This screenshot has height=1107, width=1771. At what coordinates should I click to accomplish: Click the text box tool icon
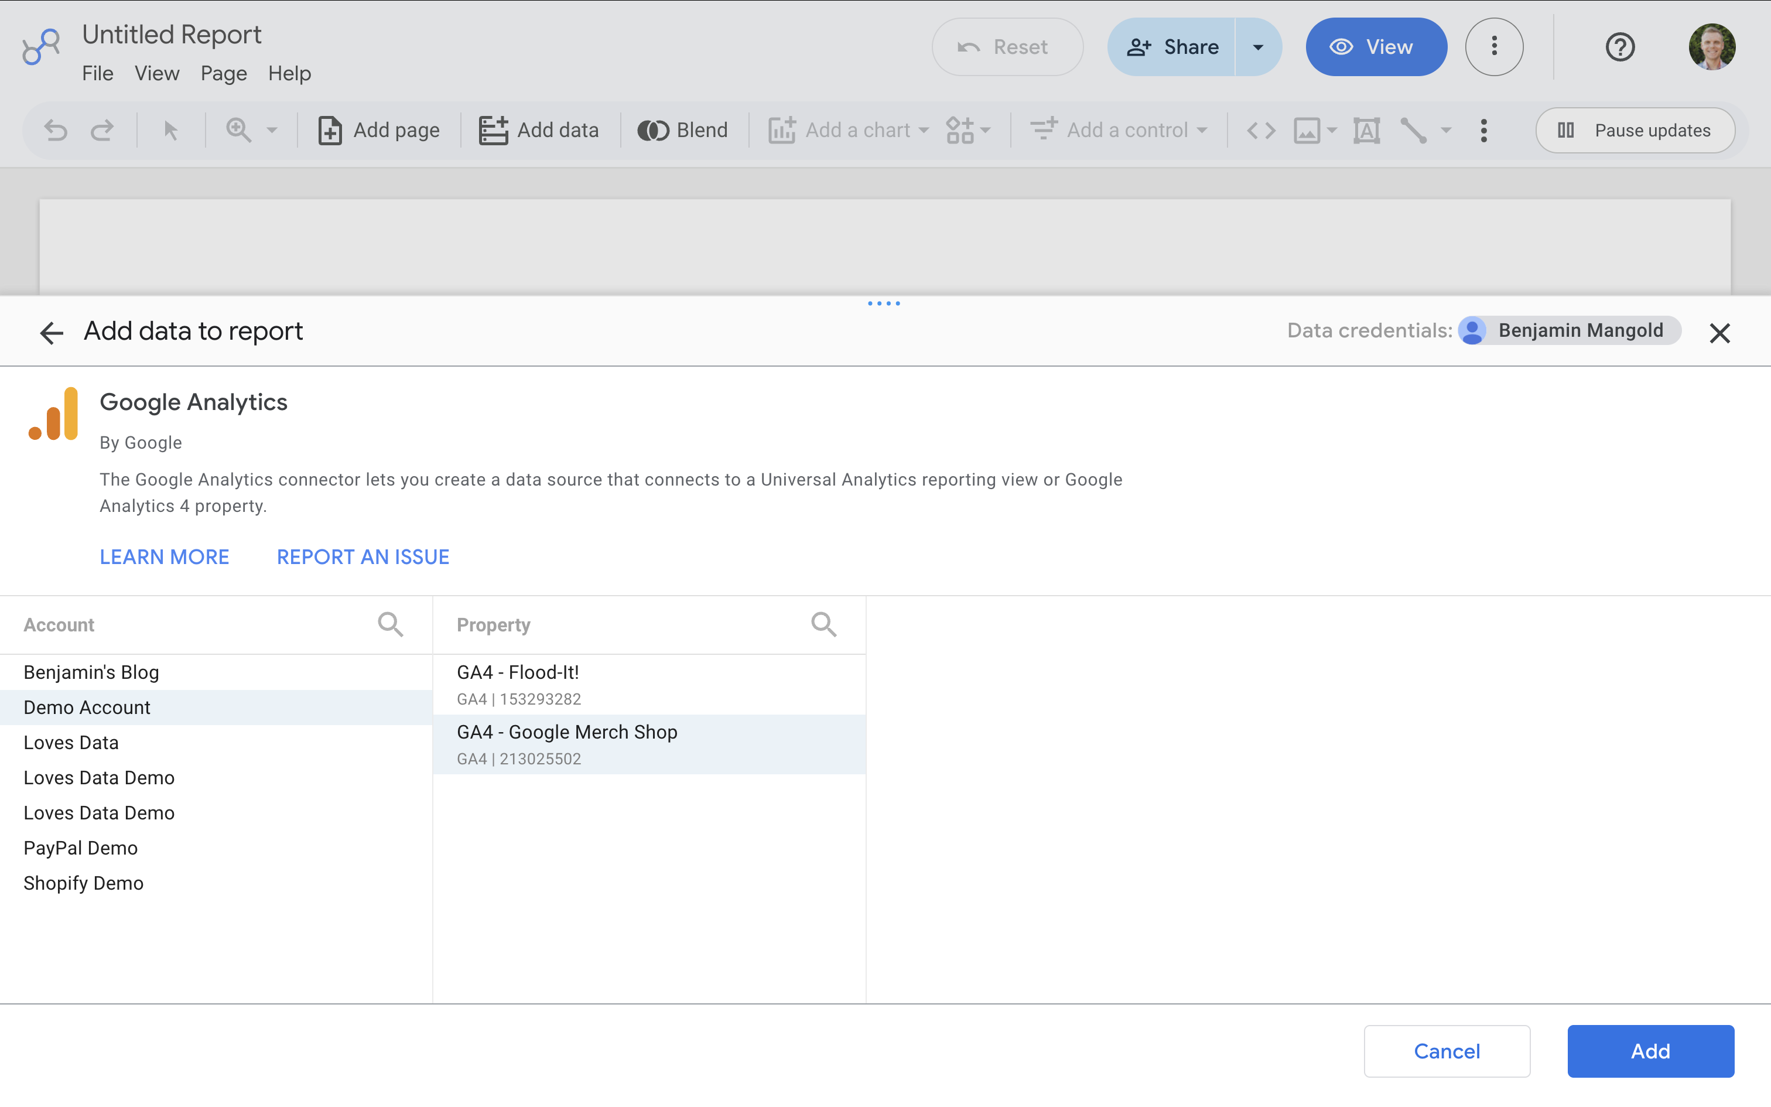(1366, 130)
